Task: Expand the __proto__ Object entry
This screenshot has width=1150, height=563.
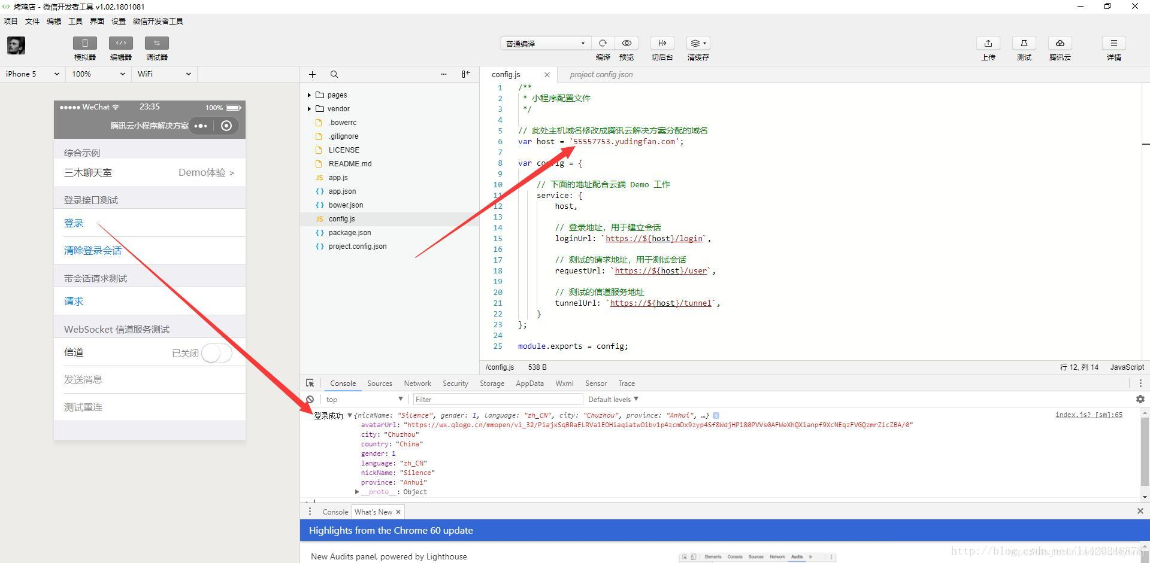Action: 357,492
